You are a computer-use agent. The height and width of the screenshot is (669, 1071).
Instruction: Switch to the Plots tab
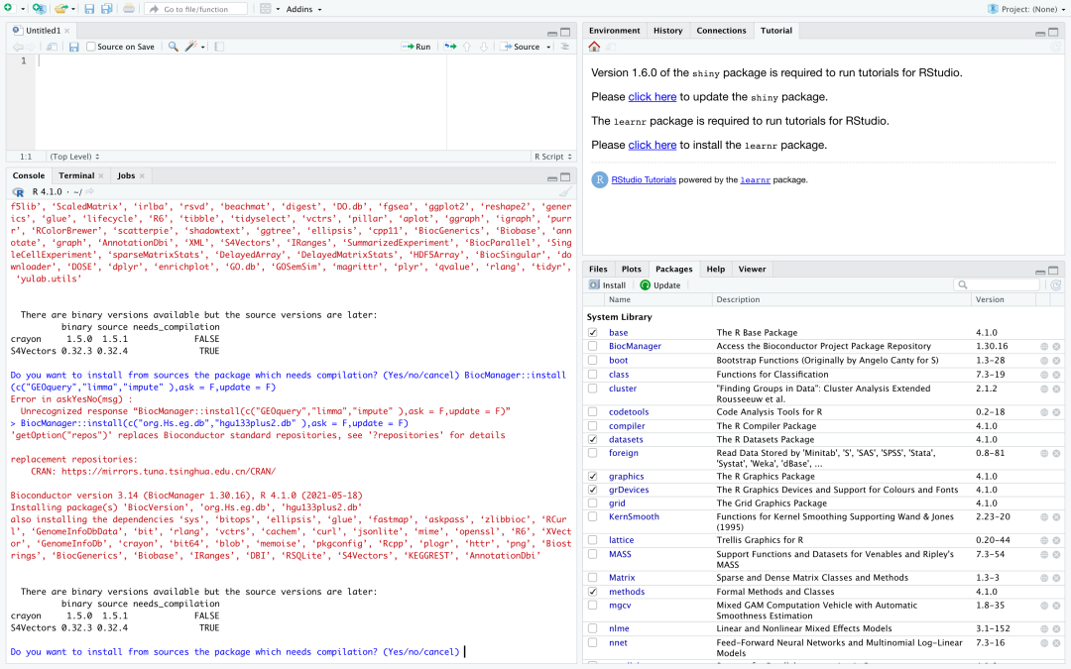click(x=631, y=269)
